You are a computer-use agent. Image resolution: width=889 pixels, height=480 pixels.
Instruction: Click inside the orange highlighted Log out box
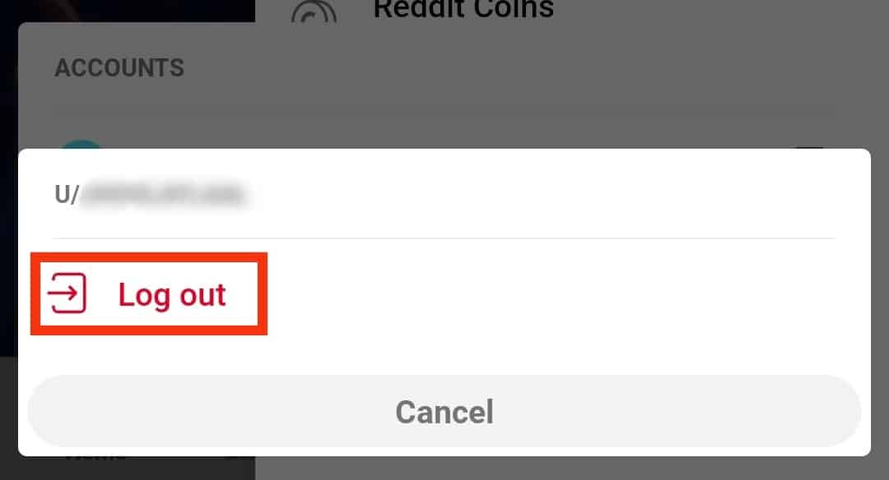click(148, 293)
